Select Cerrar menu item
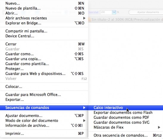Image resolution: width=163 pixels, height=139 pixels. 44,44
